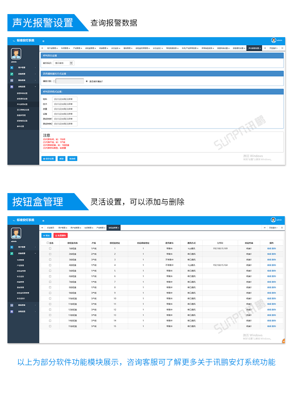Tick checkbox for row 2按钮盒
The width and height of the screenshot is (293, 410).
coord(50,254)
